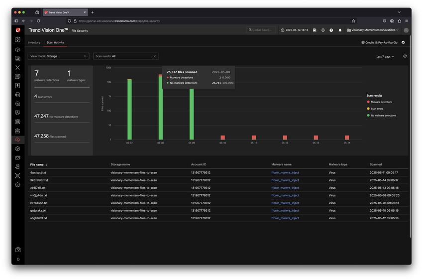The width and height of the screenshot is (423, 280).
Task: Open the View mode: Storage dropdown
Action: click(x=58, y=56)
